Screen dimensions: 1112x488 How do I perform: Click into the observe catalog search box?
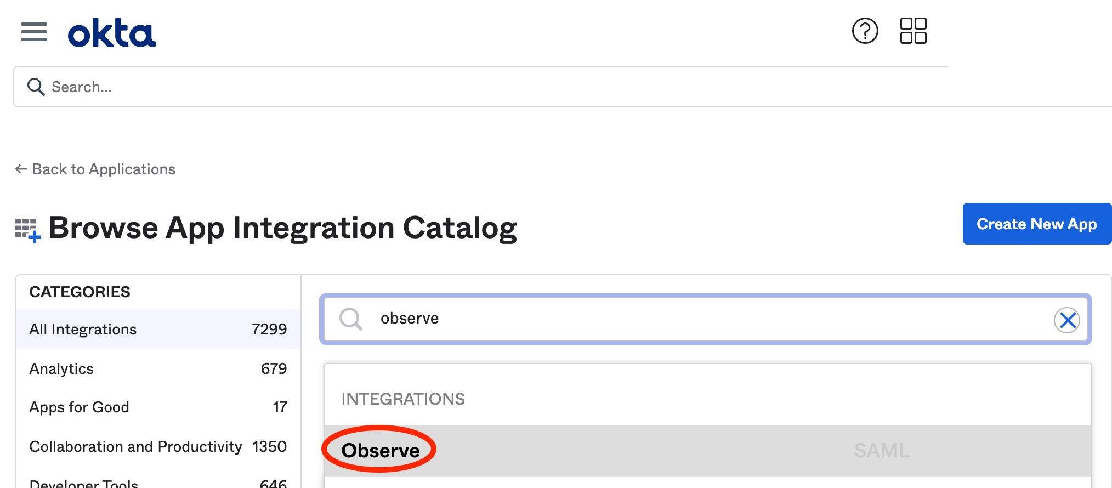[x=706, y=319]
